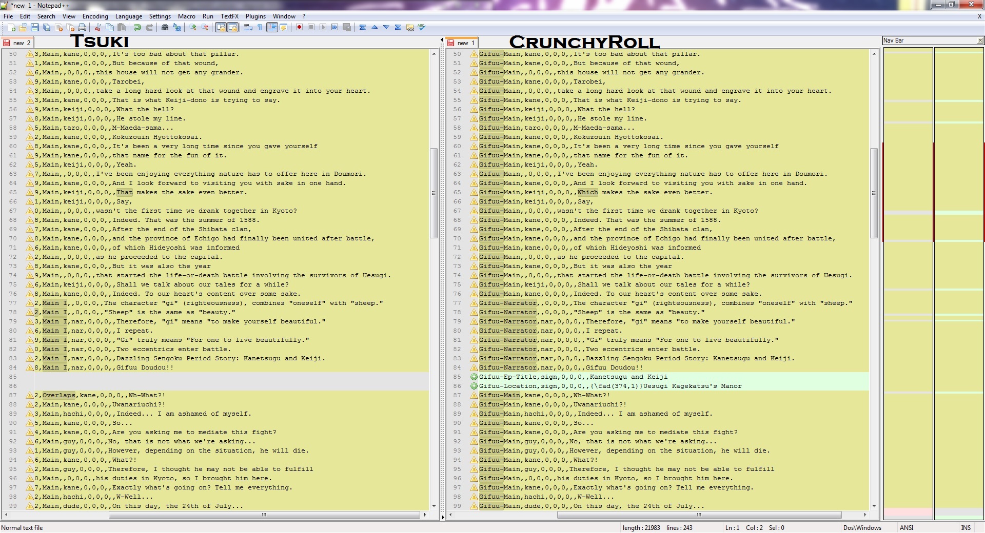Click left pane scroll-down arrow
Image resolution: width=985 pixels, height=533 pixels.
coord(434,506)
